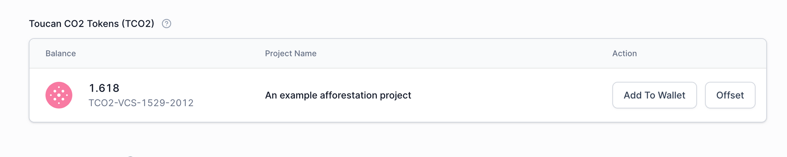Select the token balance amount 1.618
The width and height of the screenshot is (787, 157).
coord(104,88)
